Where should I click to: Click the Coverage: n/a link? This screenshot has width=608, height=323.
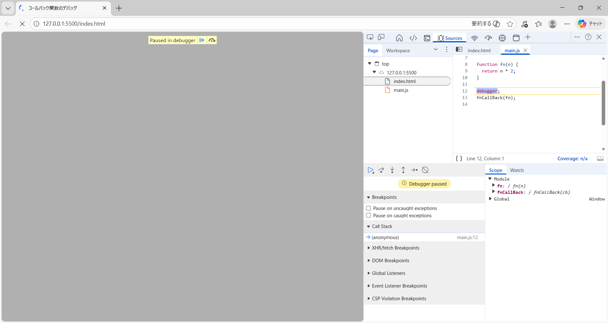[x=572, y=159]
